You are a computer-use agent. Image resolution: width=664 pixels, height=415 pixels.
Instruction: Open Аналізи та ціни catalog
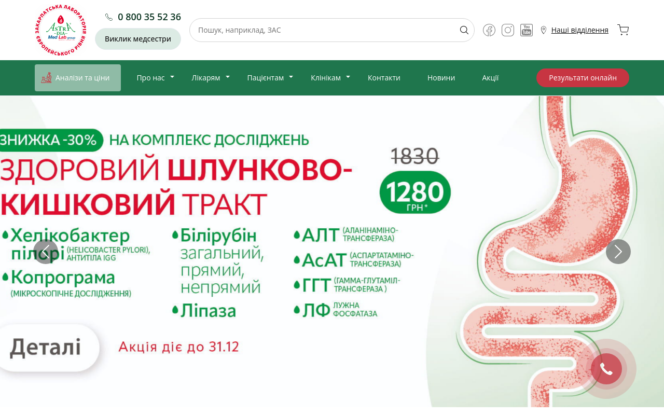click(78, 78)
